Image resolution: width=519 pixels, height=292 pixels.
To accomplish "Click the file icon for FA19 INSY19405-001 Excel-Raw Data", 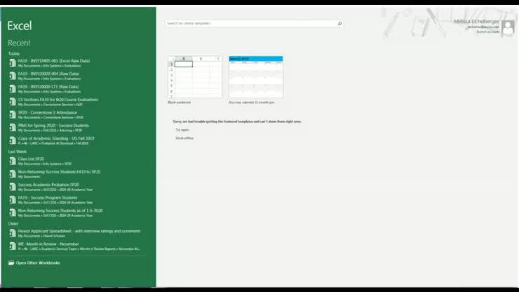I will pyautogui.click(x=13, y=63).
